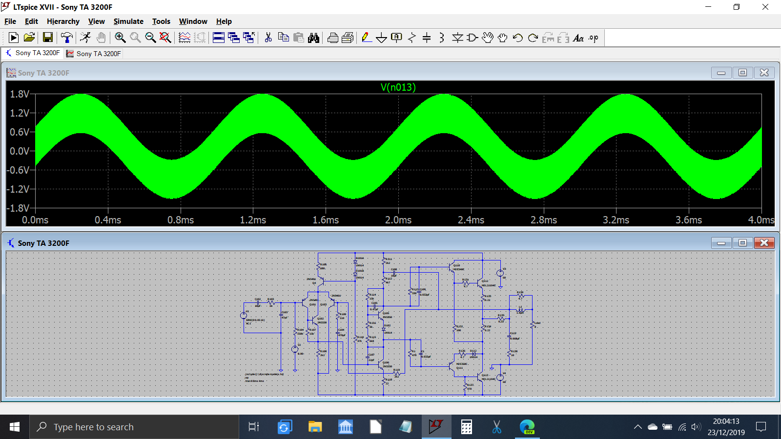Screen dimensions: 781x439
Task: Open the Help menu
Action: point(224,21)
